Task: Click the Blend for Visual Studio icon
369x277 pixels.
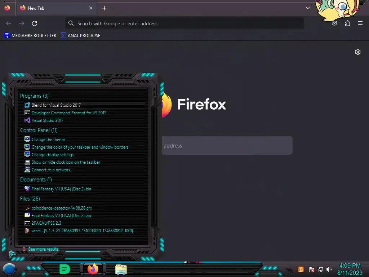Action: [27, 105]
